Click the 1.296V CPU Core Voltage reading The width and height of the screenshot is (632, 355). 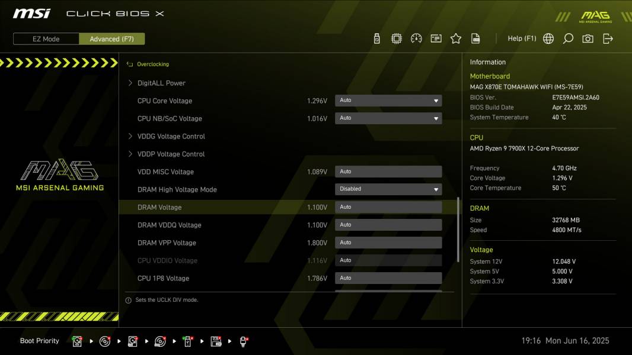pos(317,101)
